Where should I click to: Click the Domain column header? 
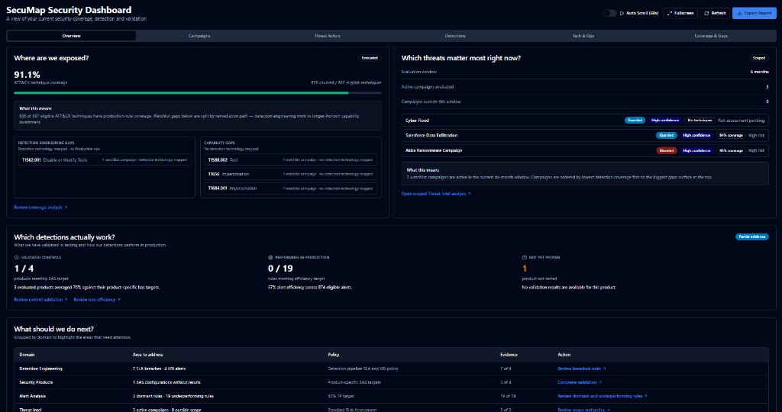27,355
